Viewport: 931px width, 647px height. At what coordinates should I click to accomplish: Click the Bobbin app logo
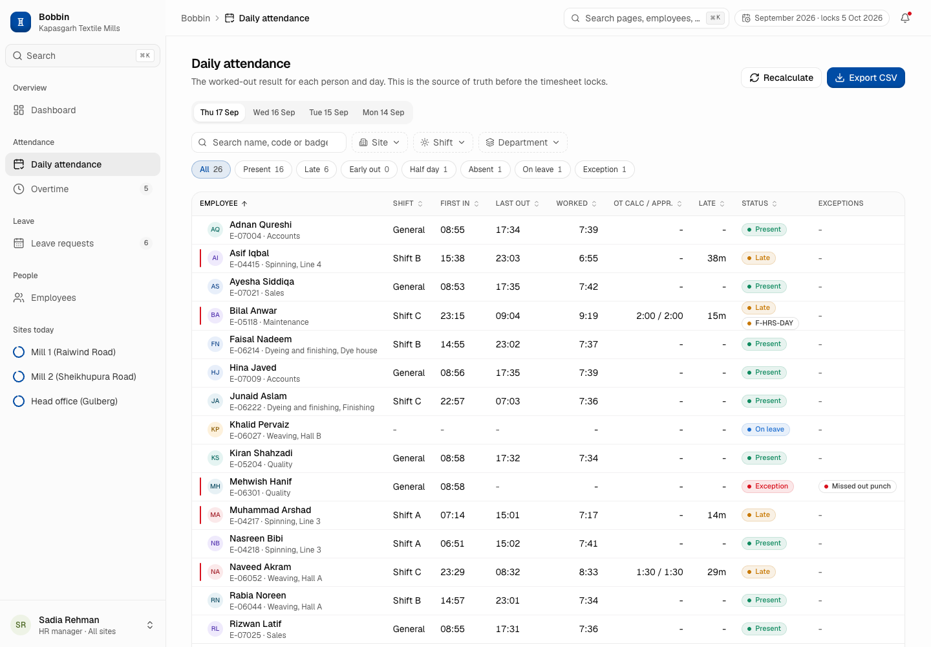[21, 22]
